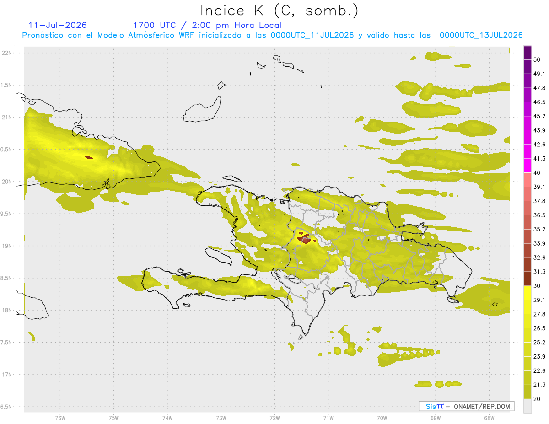Image resolution: width=549 pixels, height=424 pixels.
Task: Pick the light gray legend swatch below 20
Action: [527, 406]
